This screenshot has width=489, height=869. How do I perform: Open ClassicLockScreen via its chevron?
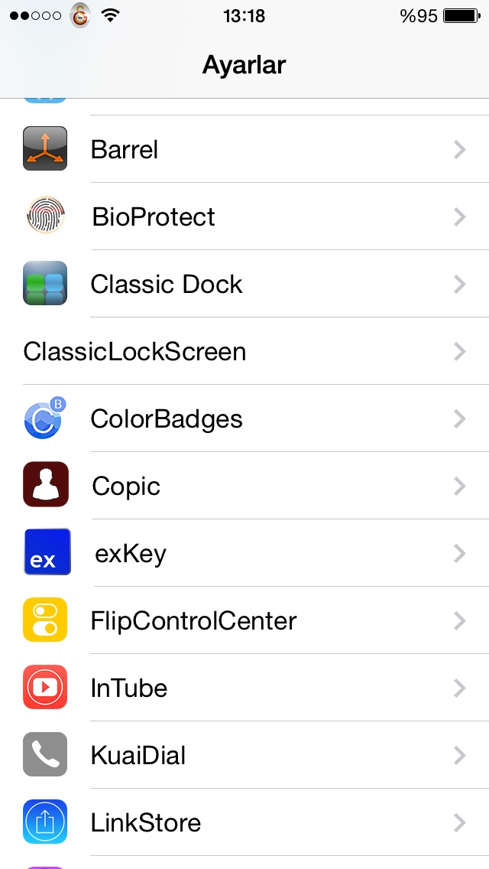[x=459, y=351]
